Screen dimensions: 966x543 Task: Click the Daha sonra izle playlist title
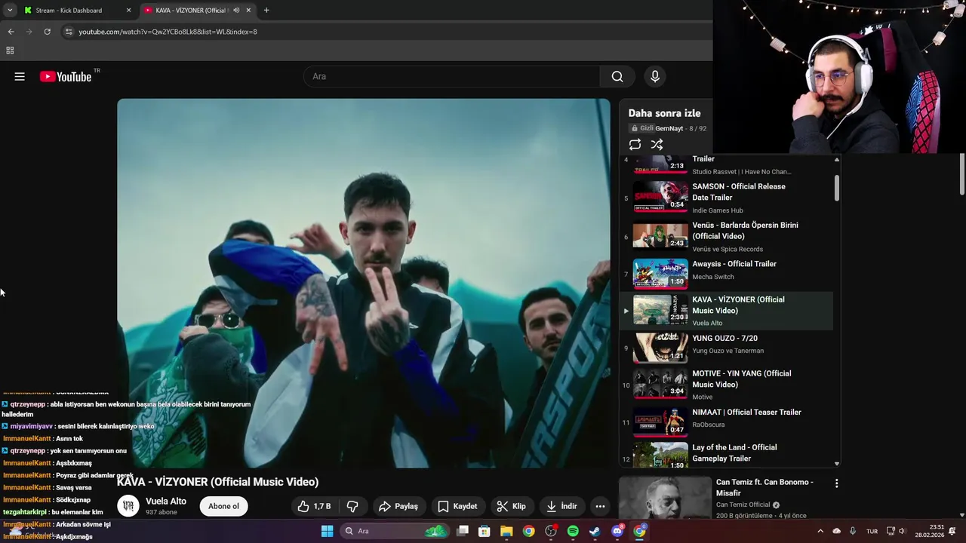665,113
